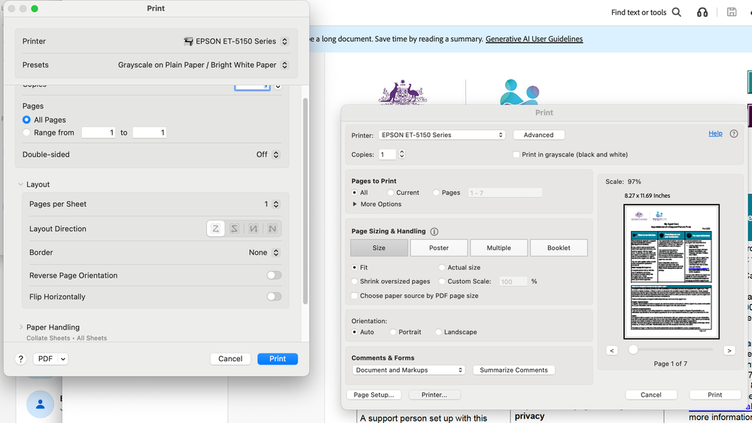This screenshot has height=423, width=752.
Task: Click the Find text or tools label
Action: [638, 13]
